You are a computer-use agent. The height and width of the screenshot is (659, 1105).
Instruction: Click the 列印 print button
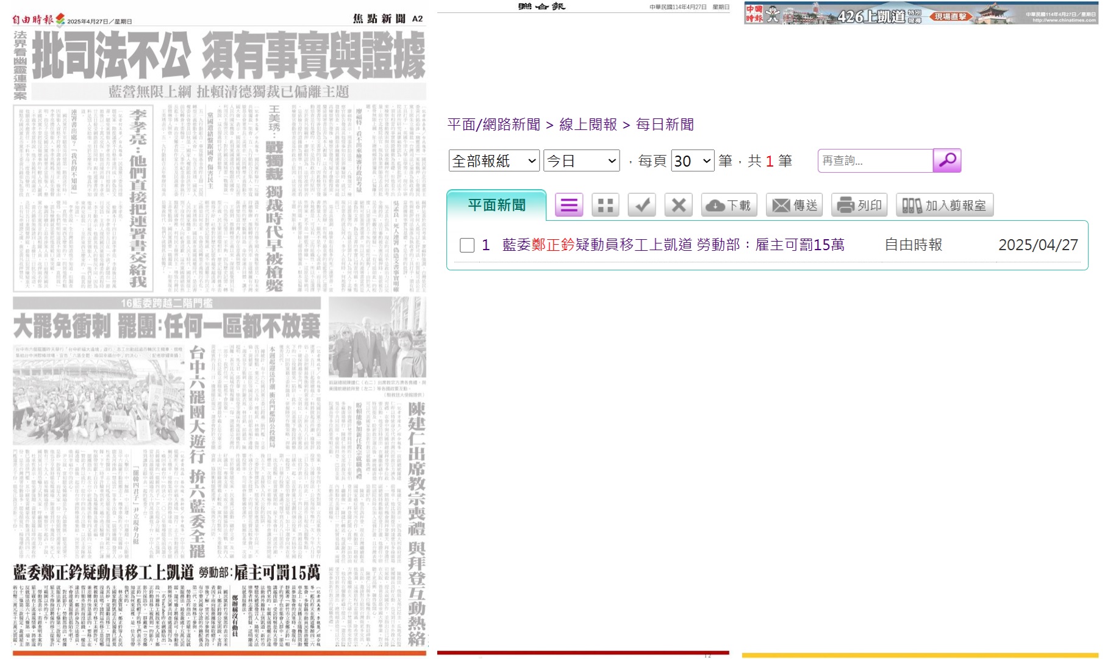(859, 205)
